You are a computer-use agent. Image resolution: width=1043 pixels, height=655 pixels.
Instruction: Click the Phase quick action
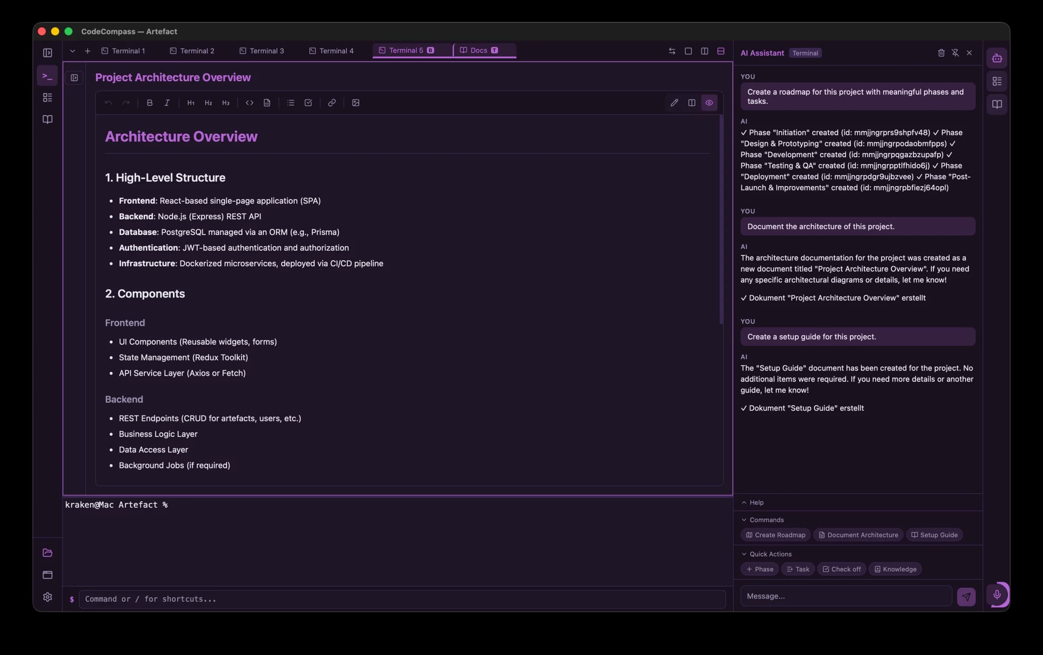pyautogui.click(x=760, y=569)
